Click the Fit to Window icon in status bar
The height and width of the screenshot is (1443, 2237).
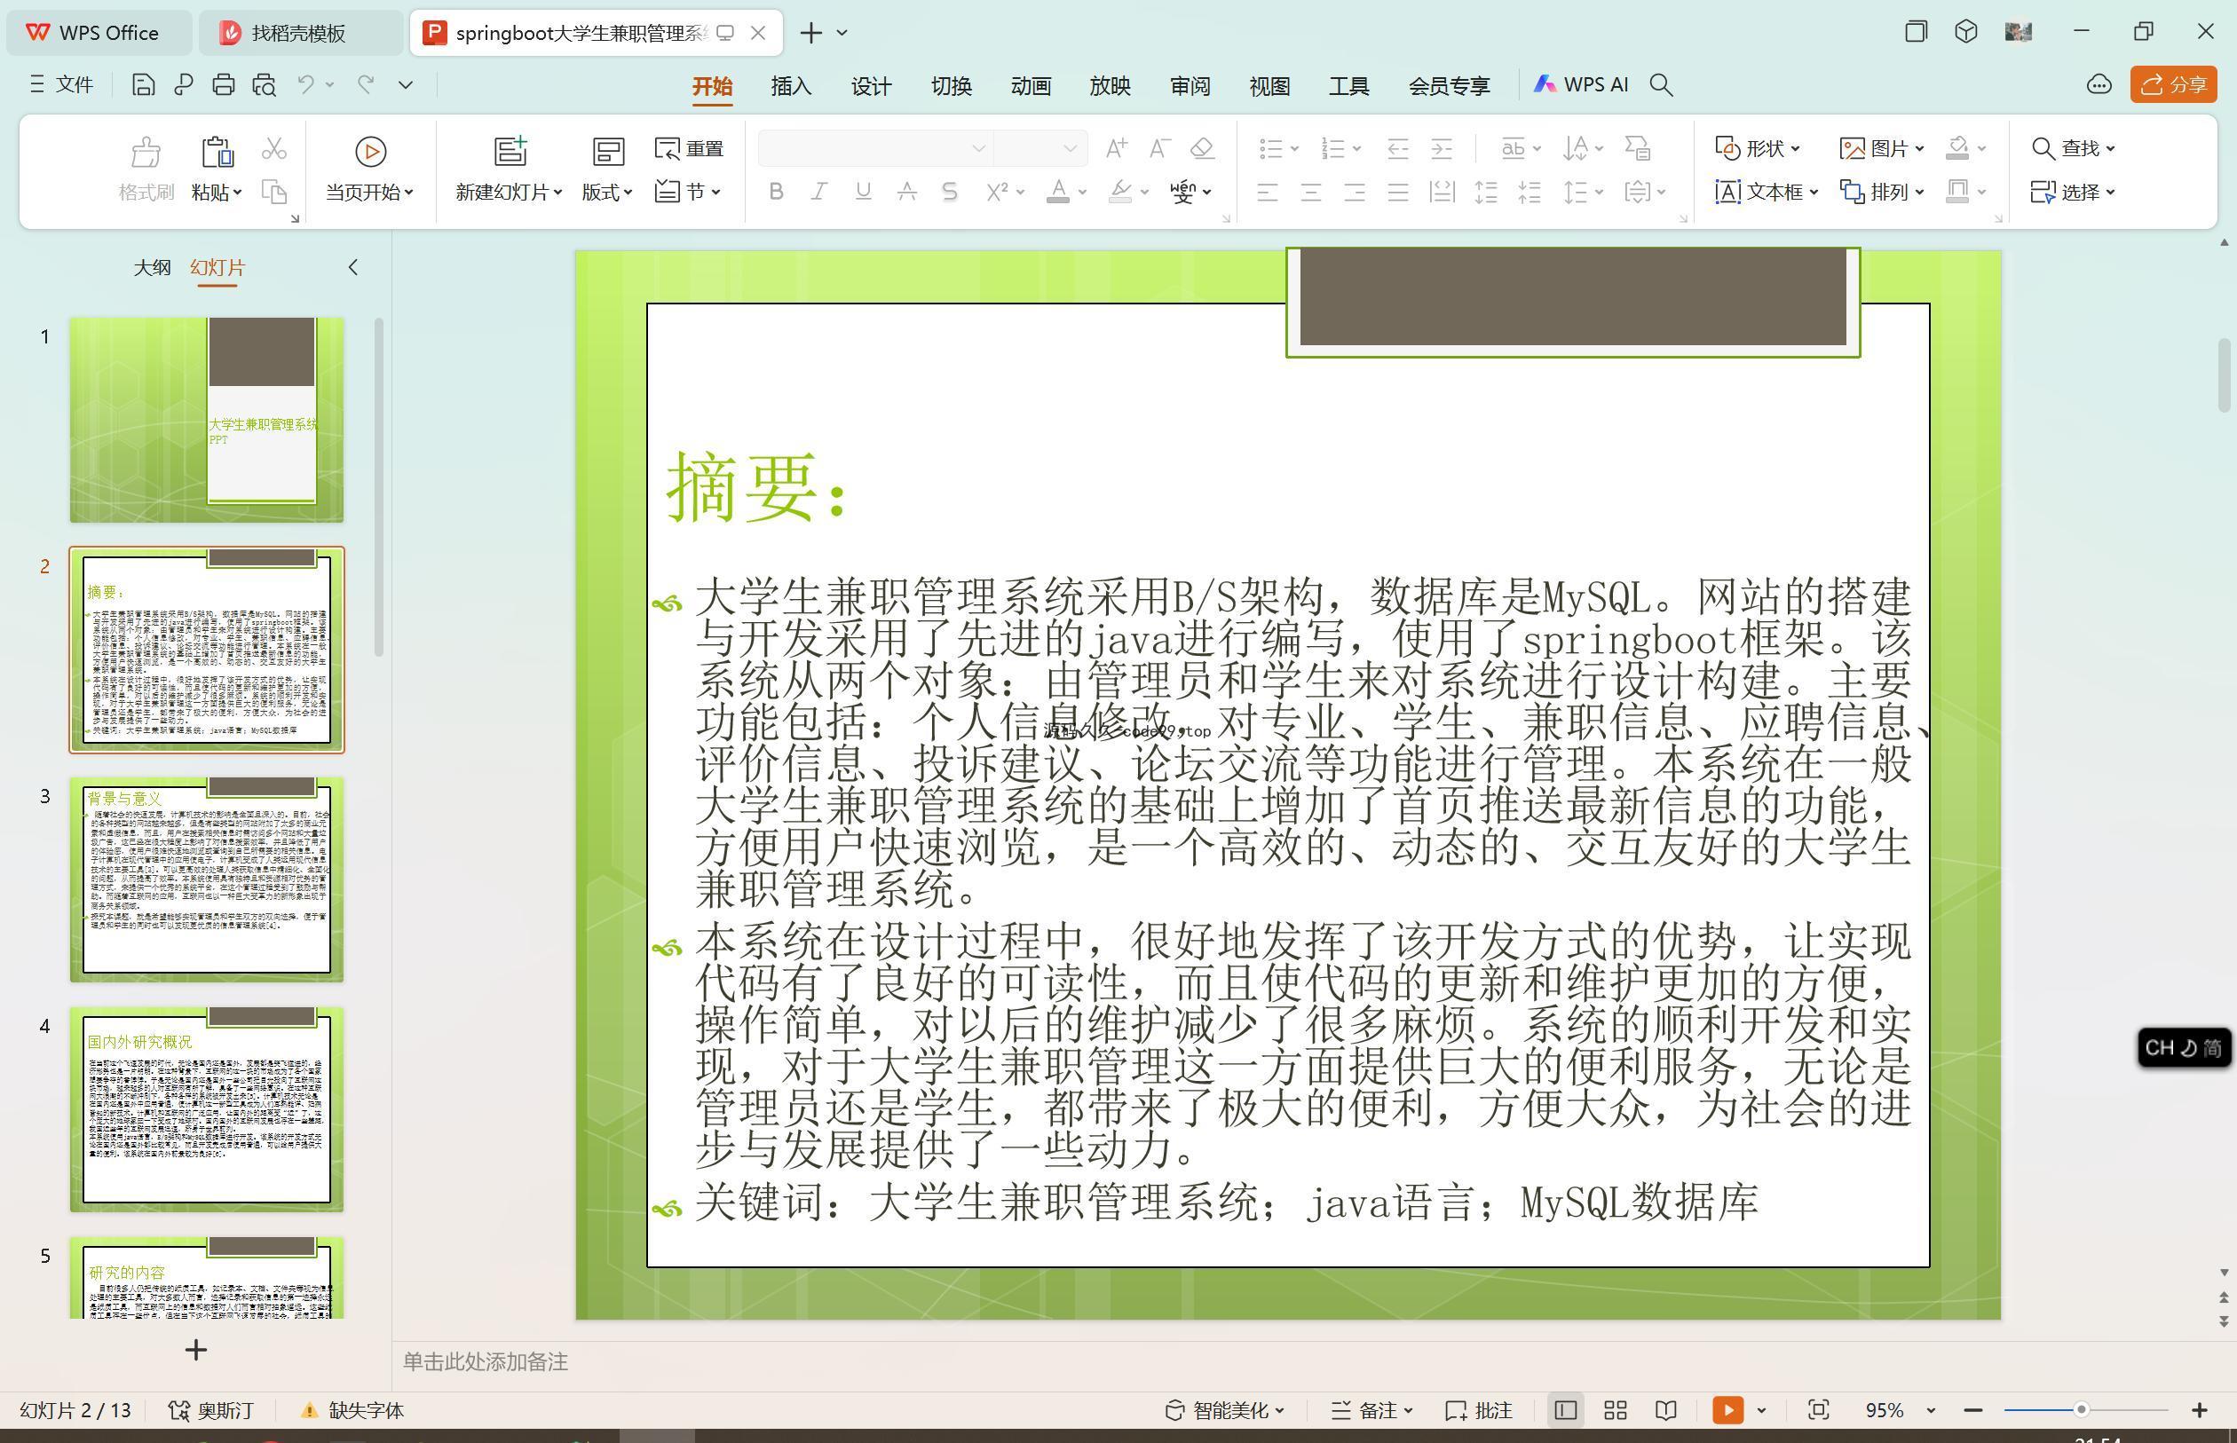(x=1818, y=1410)
